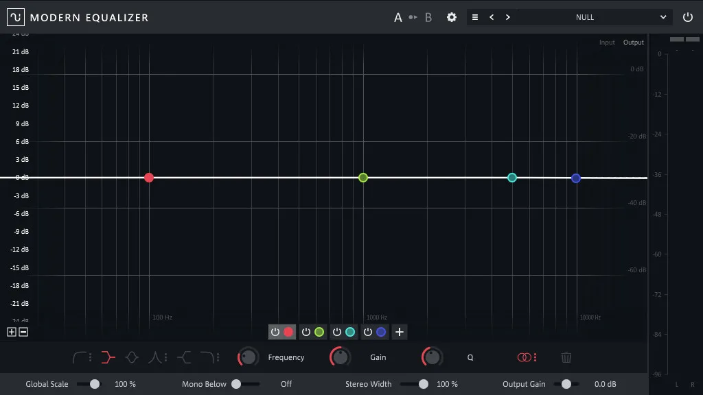Delete the selected band with trash icon
703x395 pixels.
point(566,357)
